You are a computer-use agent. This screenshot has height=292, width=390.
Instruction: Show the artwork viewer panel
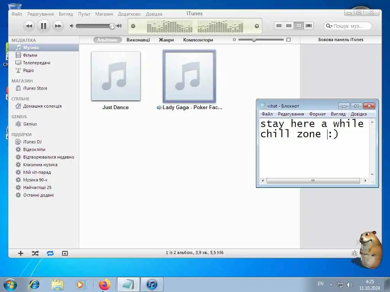65,253
